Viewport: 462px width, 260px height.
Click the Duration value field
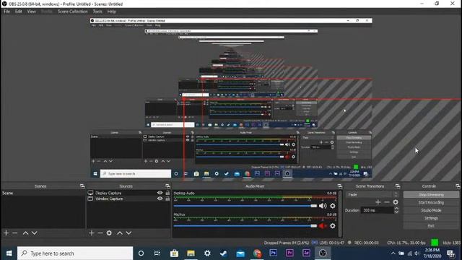[x=377, y=210]
